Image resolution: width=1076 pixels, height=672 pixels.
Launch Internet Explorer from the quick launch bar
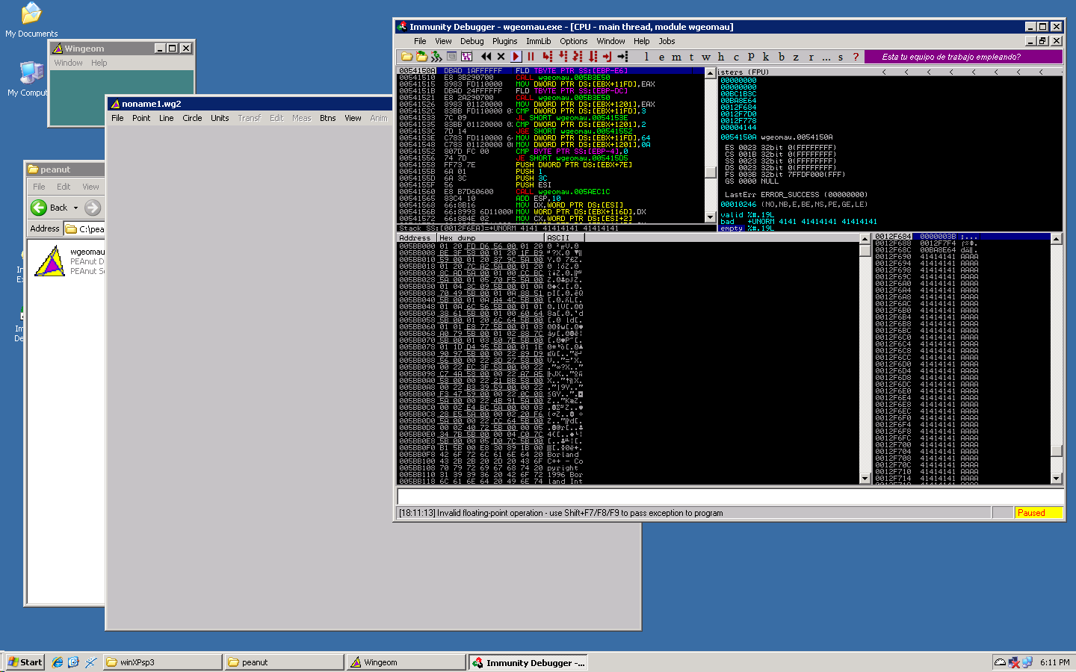point(58,662)
